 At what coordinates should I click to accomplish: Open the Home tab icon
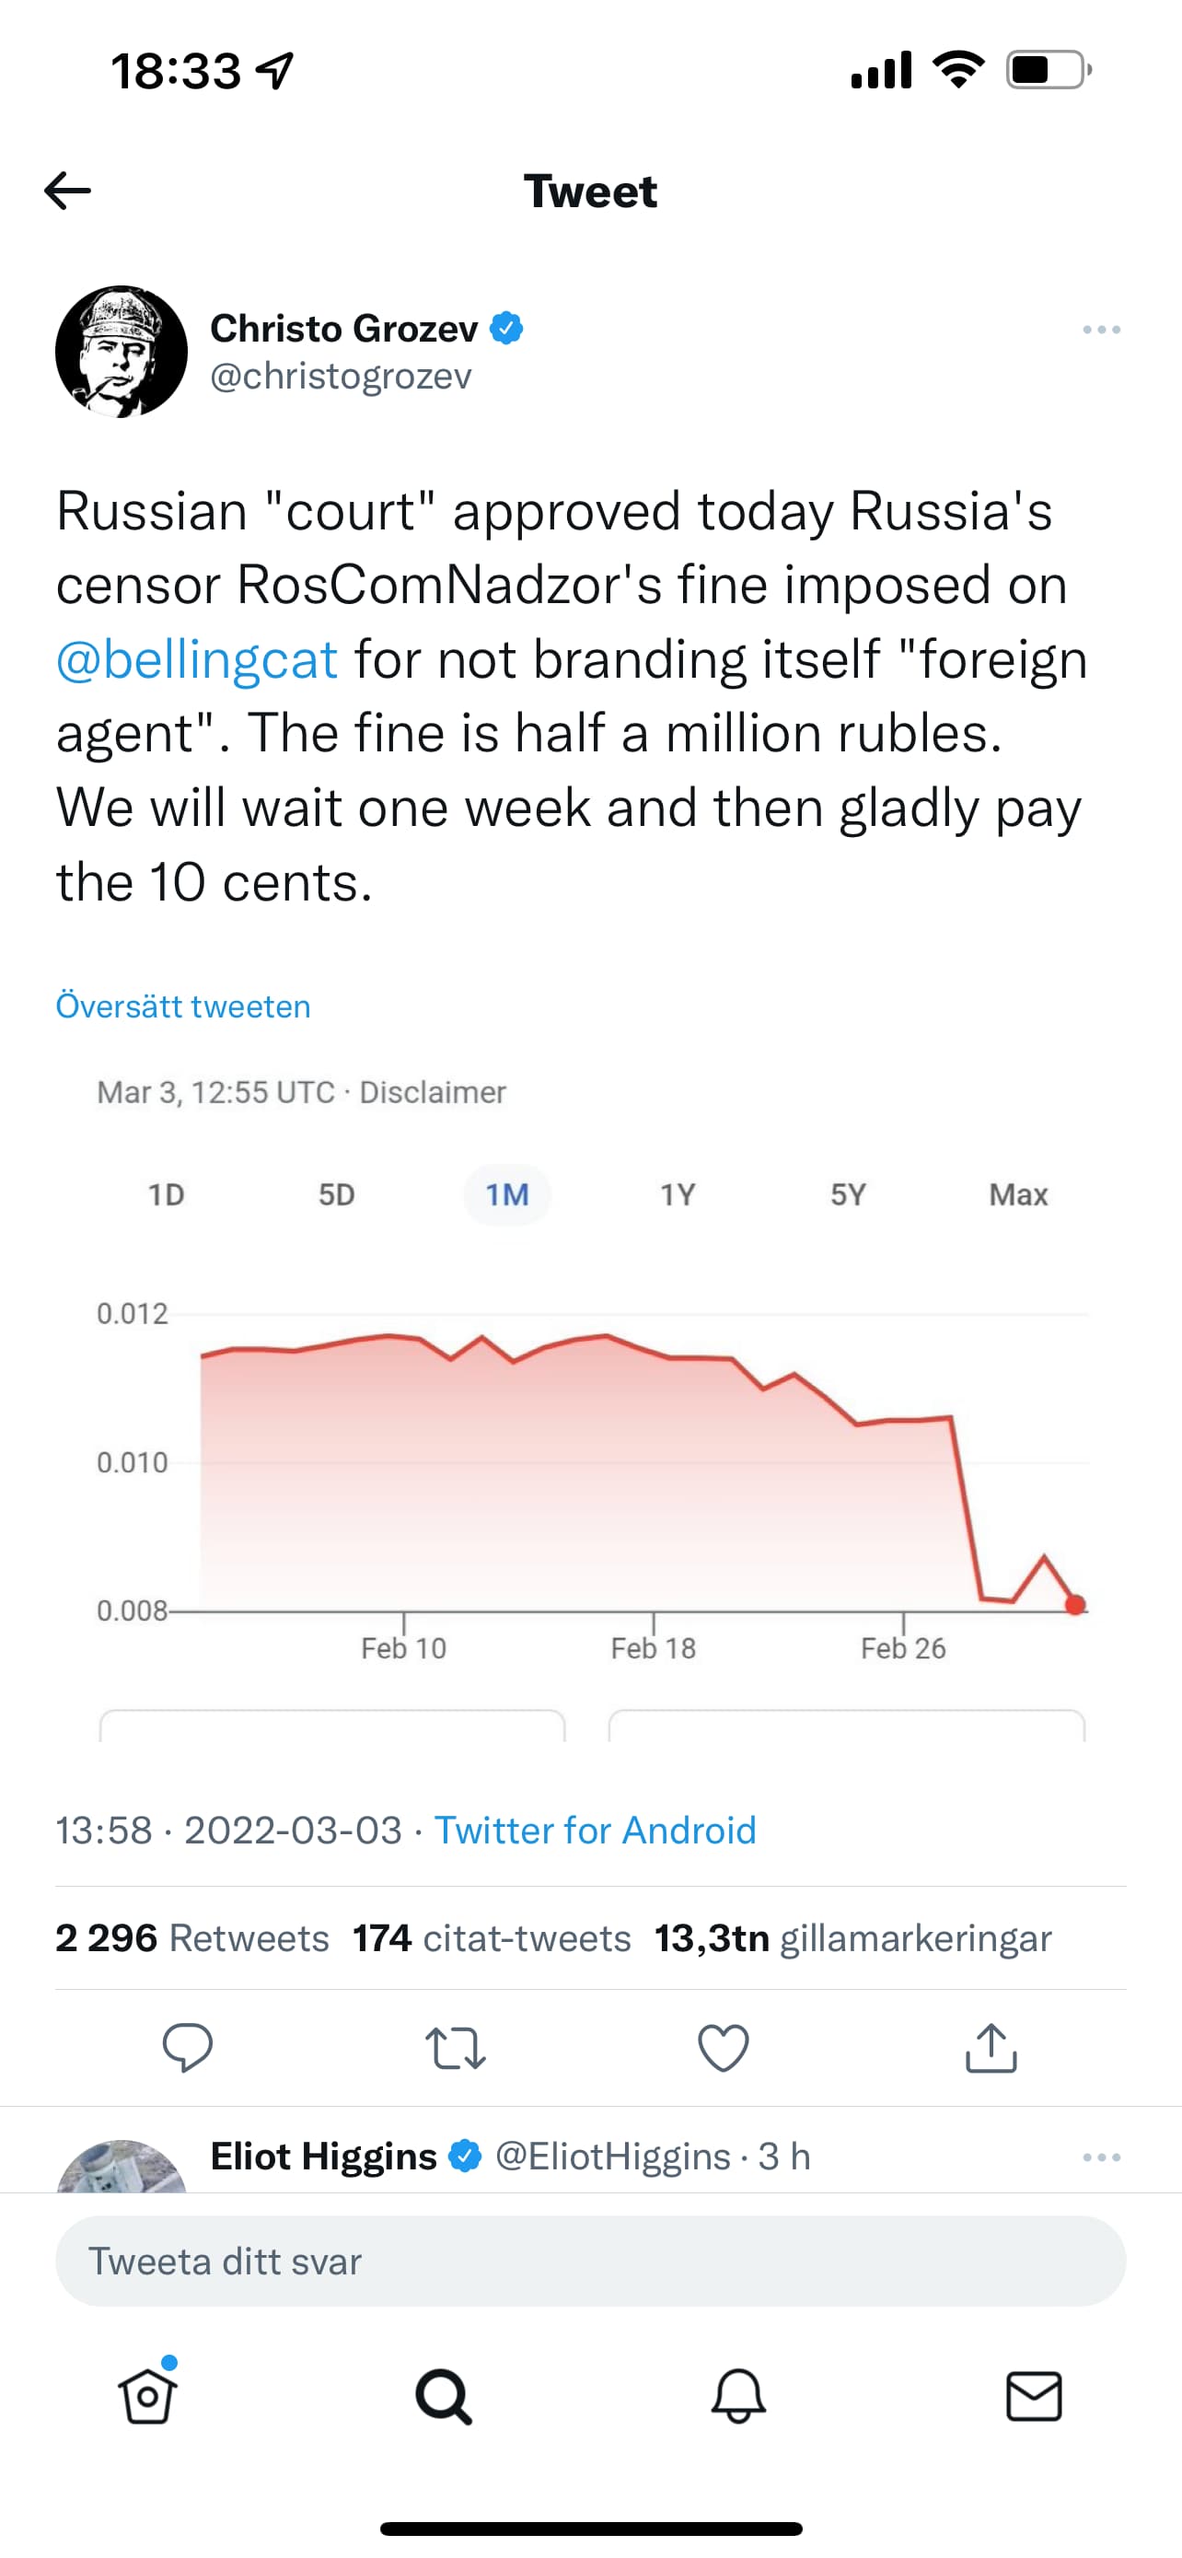tap(148, 2396)
